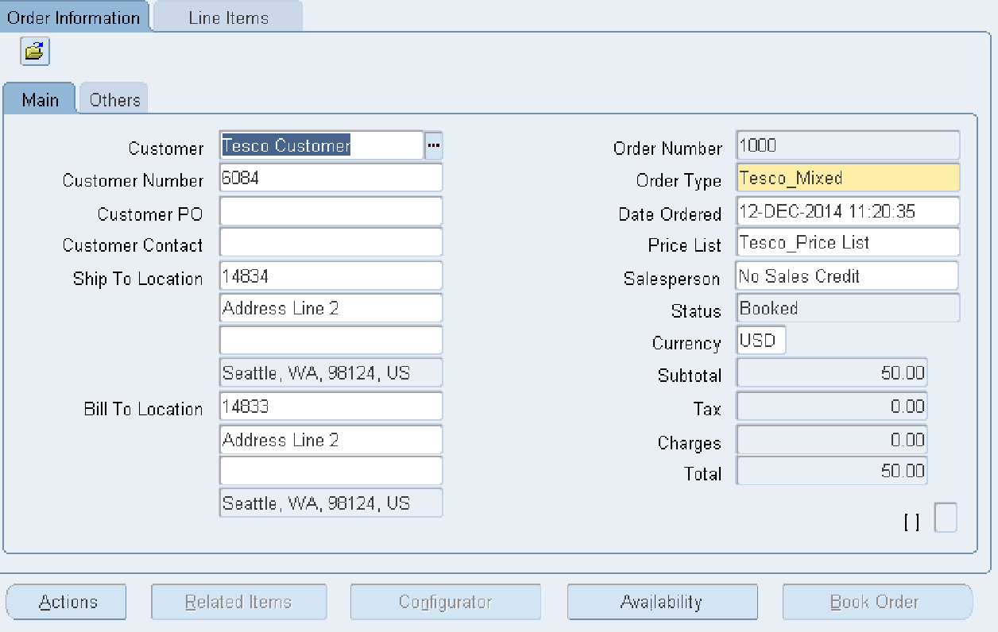Click the Bill To Location field 14833

point(331,406)
